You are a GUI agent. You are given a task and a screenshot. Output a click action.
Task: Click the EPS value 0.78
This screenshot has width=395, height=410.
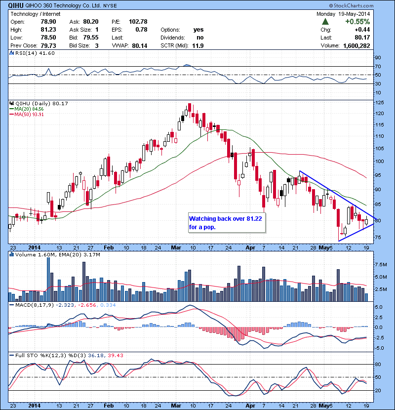tap(141, 30)
